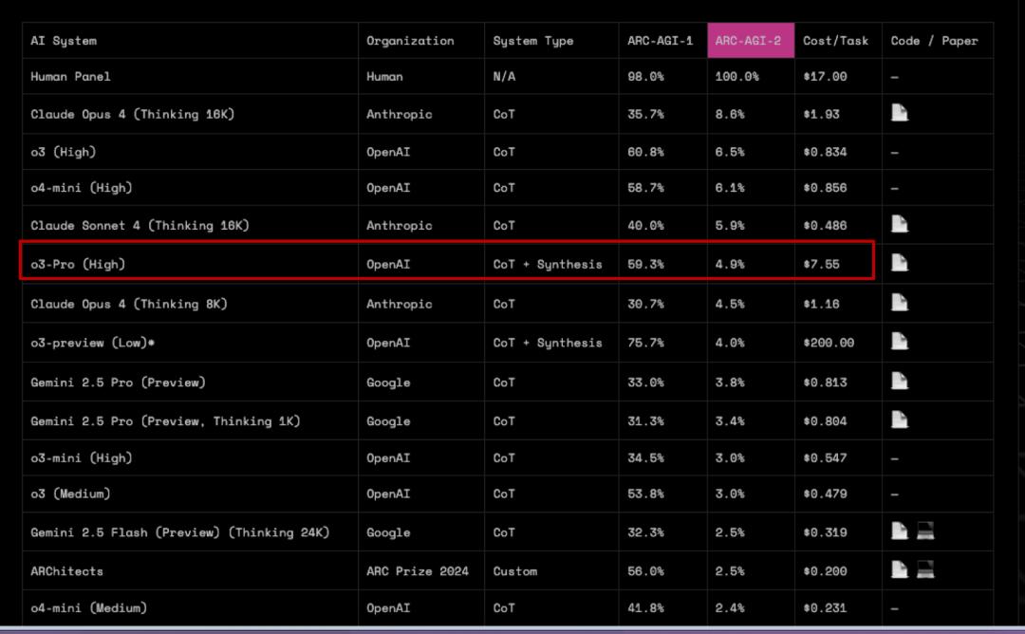Open the paper for Claude Opus 4 (Thinking 16K)
Viewport: 1025px width, 634px height.
tap(900, 113)
